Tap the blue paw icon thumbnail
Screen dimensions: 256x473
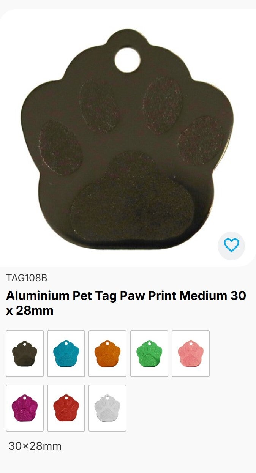click(x=66, y=353)
